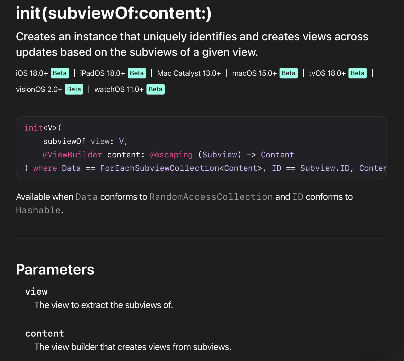Click the Beta badge next to iOS 18.0+
404x361 pixels.
(x=60, y=73)
